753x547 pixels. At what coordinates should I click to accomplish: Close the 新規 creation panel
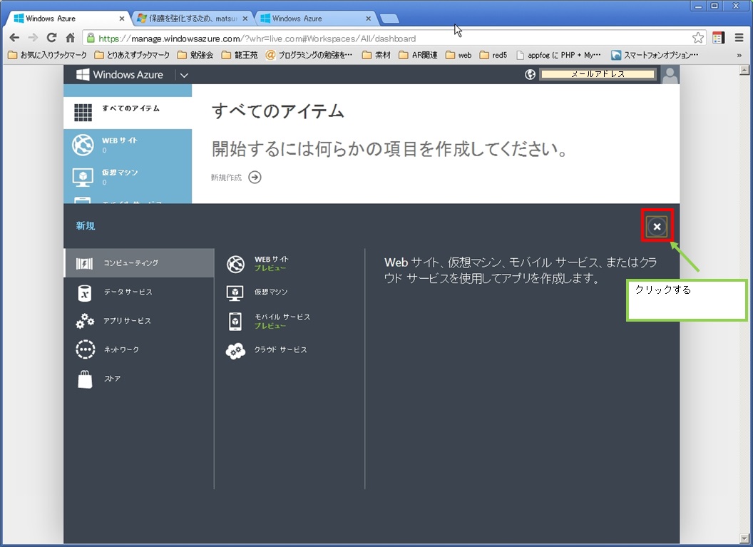coord(657,227)
